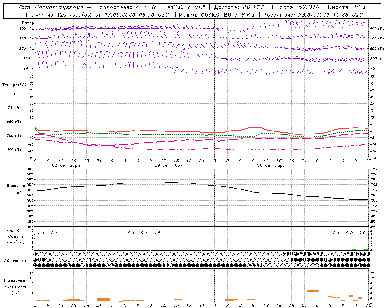The width and height of the screenshot is (386, 308).
Task: Click the Широта: 57.016 value
Action: pyautogui.click(x=296, y=7)
